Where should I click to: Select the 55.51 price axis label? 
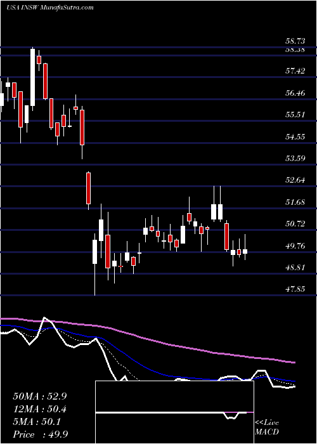point(295,115)
